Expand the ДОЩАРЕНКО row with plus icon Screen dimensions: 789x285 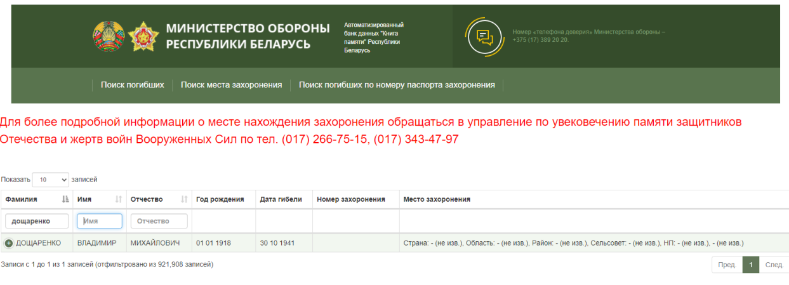[9, 243]
